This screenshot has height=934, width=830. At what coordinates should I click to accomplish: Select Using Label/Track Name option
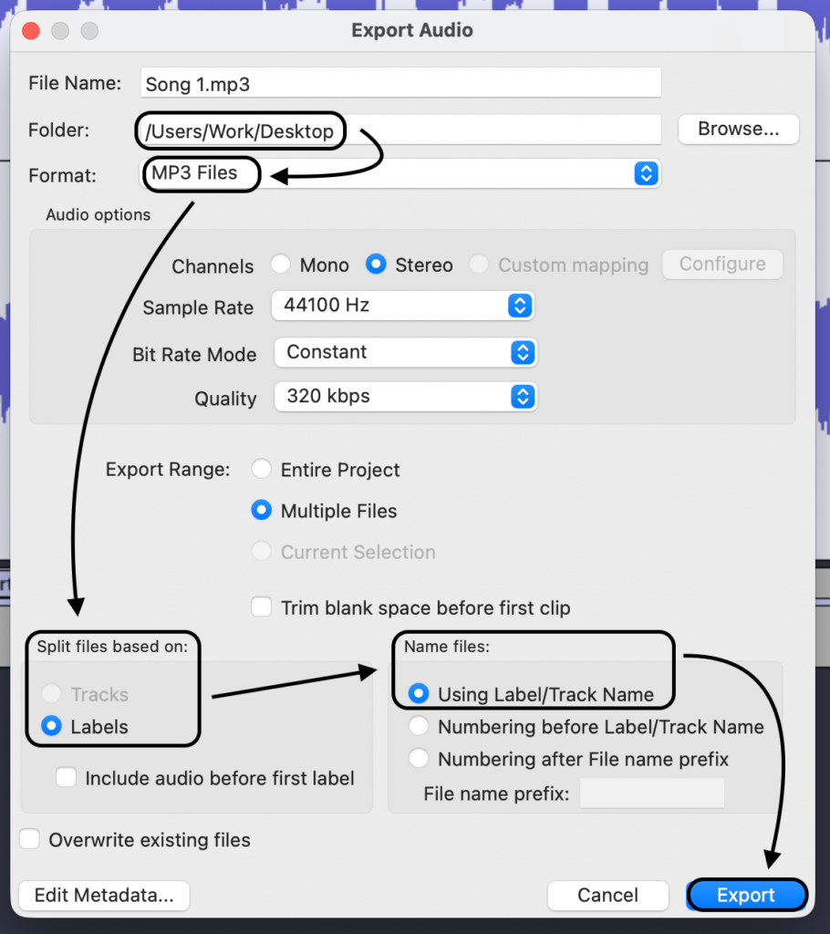pyautogui.click(x=419, y=694)
